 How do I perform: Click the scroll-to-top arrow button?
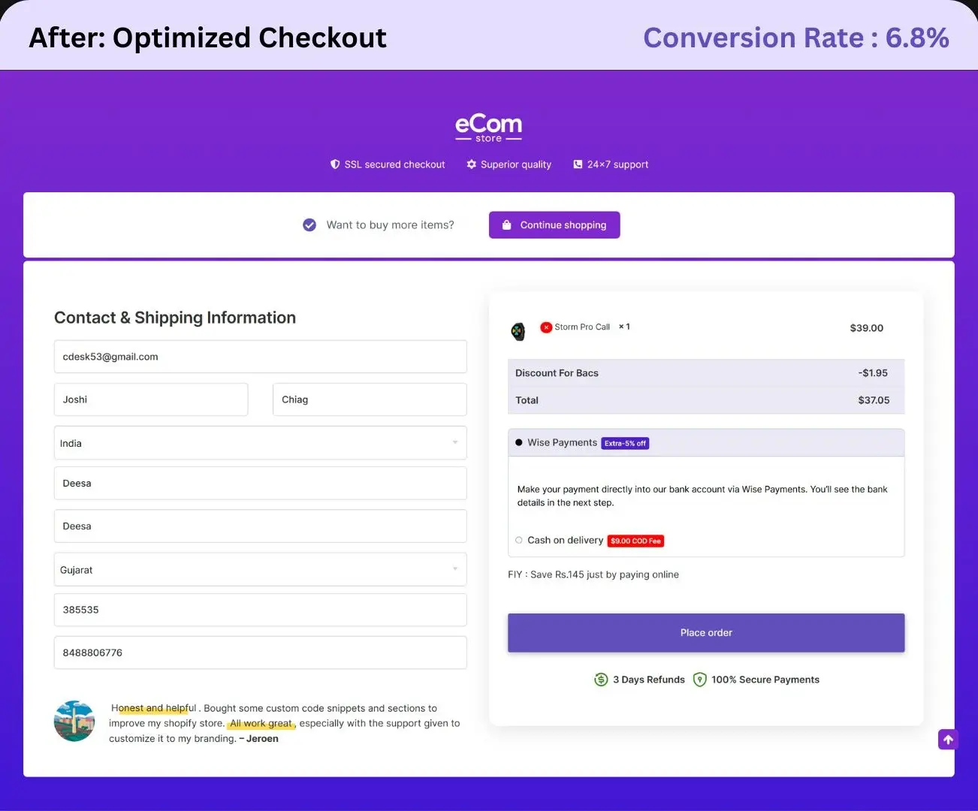click(x=948, y=740)
